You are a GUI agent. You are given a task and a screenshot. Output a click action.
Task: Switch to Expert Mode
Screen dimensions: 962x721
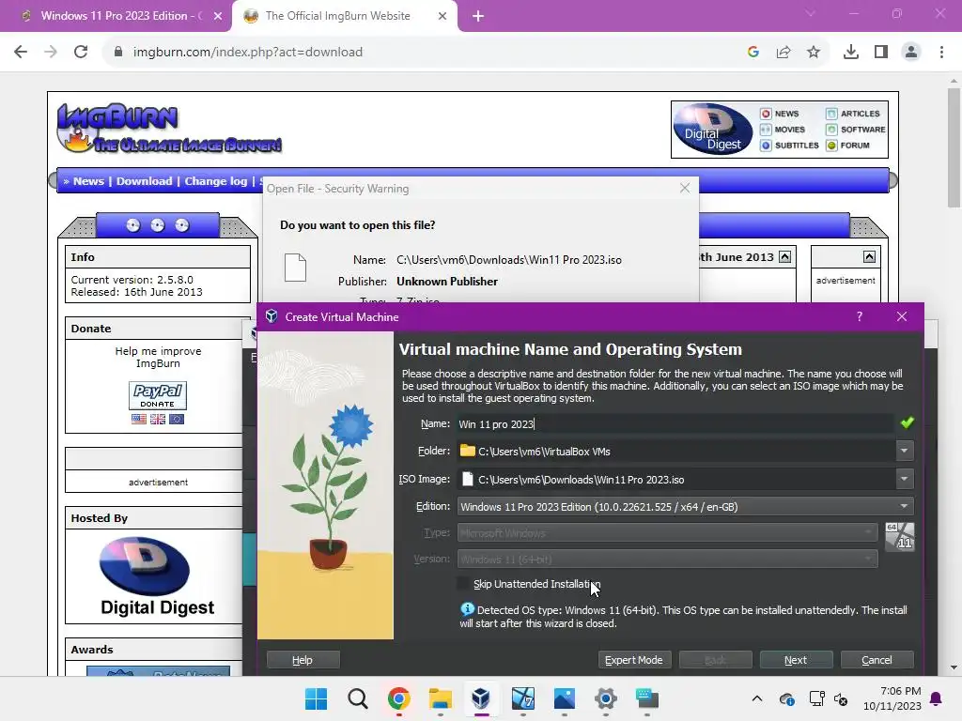point(634,660)
